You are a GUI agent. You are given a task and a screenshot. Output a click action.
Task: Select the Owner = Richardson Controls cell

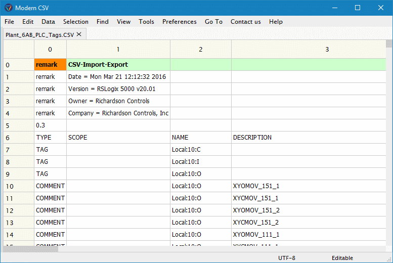[118, 101]
